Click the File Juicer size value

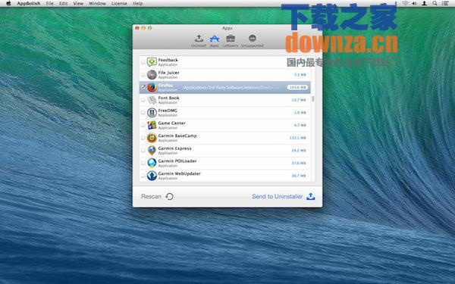(300, 75)
